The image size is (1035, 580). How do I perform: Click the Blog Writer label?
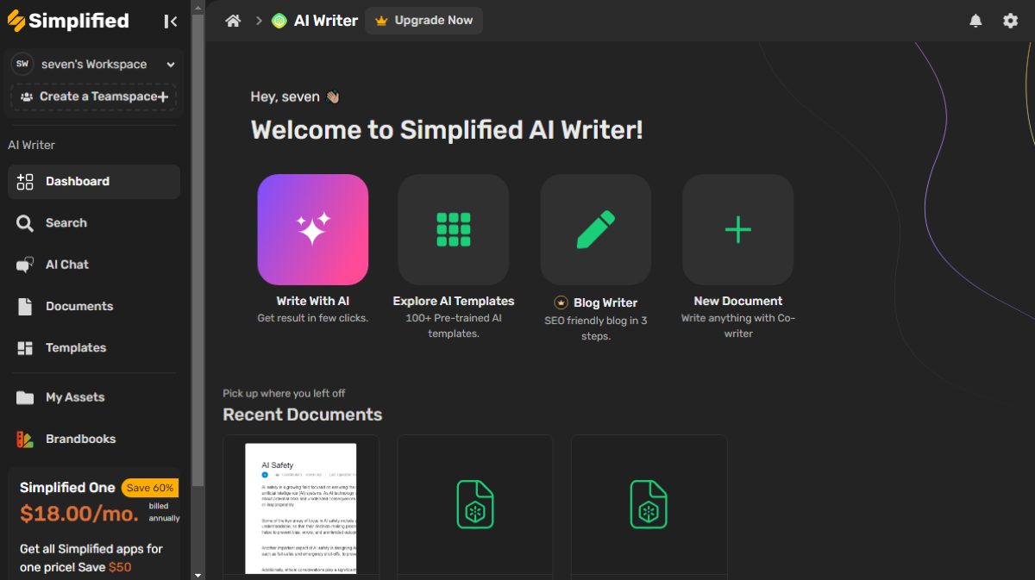point(605,303)
